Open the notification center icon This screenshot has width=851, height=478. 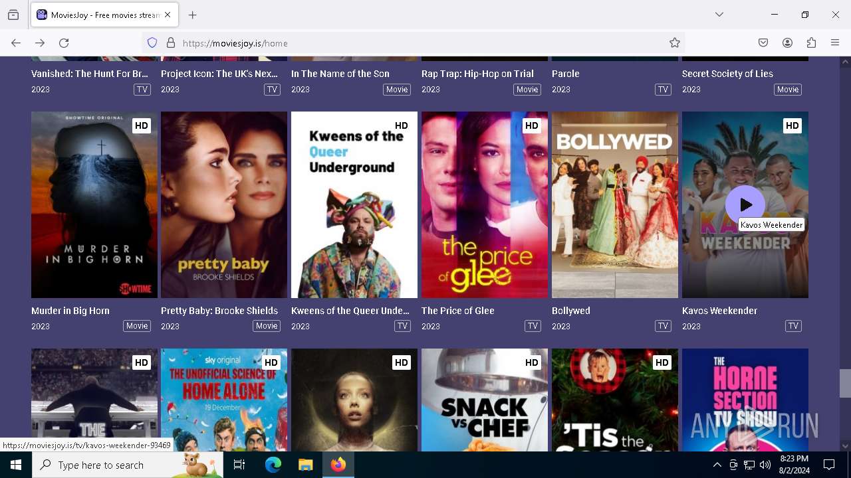[829, 465]
